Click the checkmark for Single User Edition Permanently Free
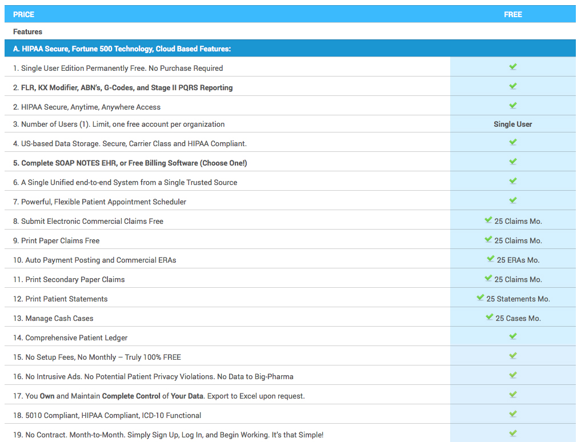Image resolution: width=581 pixels, height=442 pixels. click(513, 67)
